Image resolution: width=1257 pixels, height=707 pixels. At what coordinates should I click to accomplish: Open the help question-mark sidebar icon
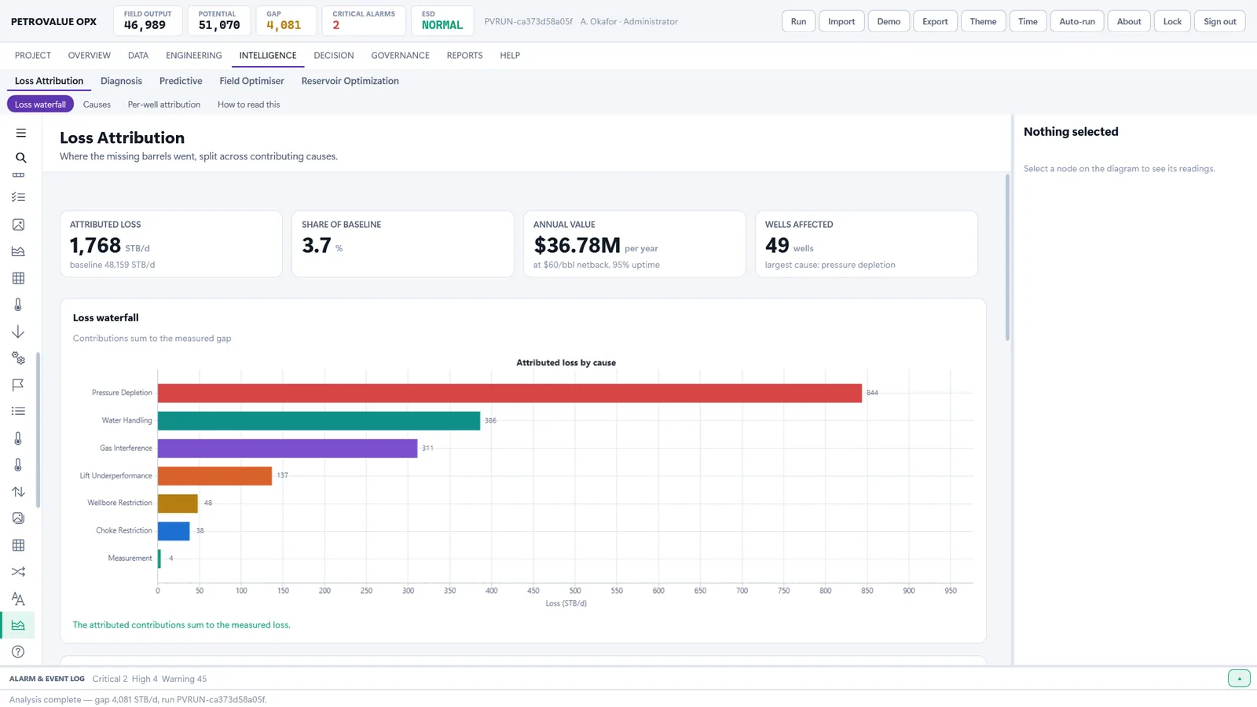pyautogui.click(x=18, y=652)
